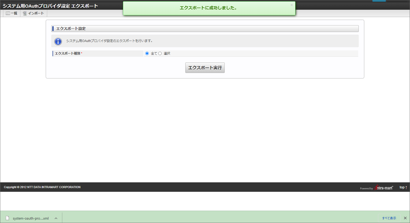Screen dimensions: 410x223
Task: Dismiss the export success notification
Action: (x=291, y=5)
